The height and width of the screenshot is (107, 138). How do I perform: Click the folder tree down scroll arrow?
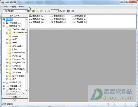(26, 90)
